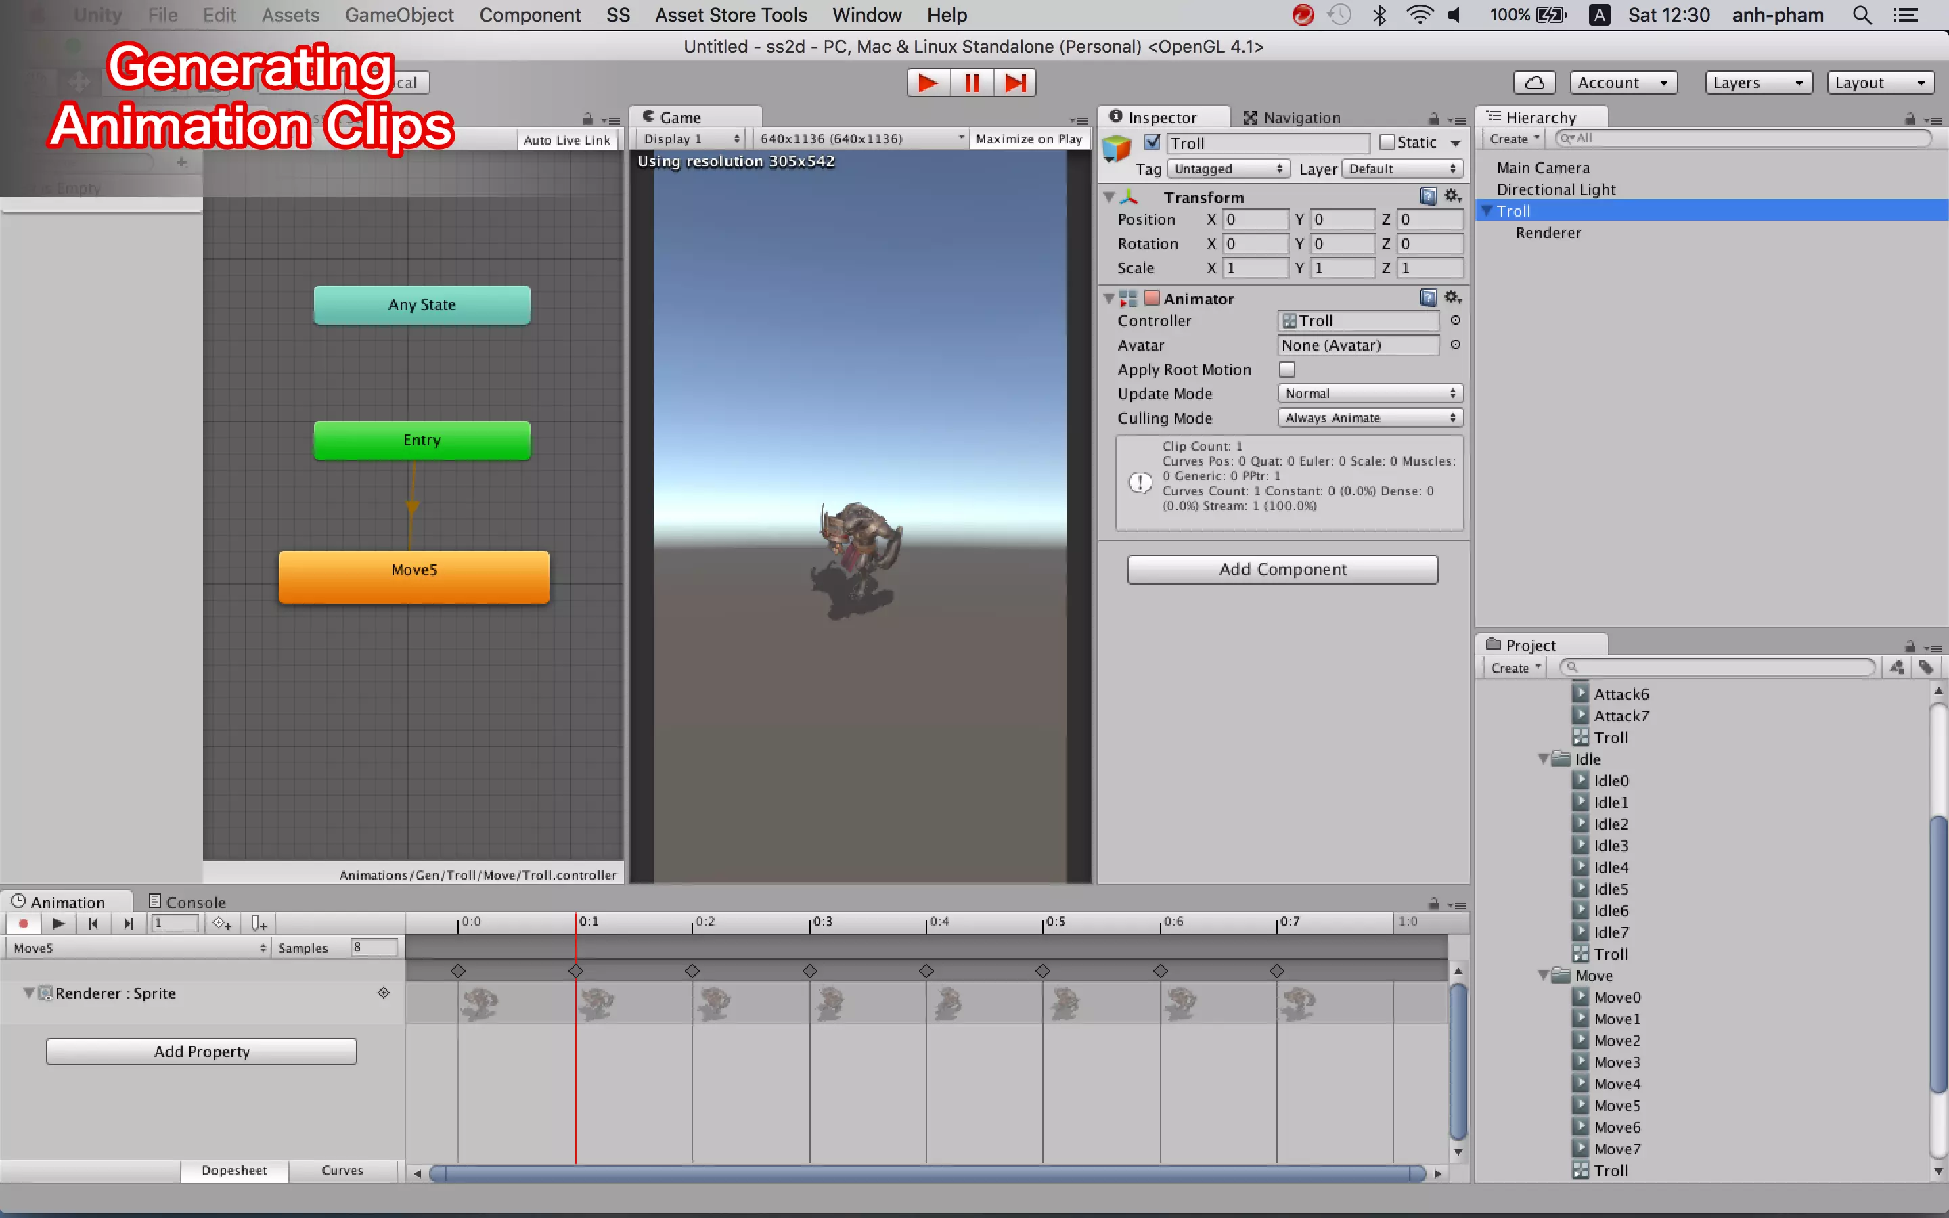Click the Add Property button
This screenshot has width=1949, height=1218.
[202, 1050]
